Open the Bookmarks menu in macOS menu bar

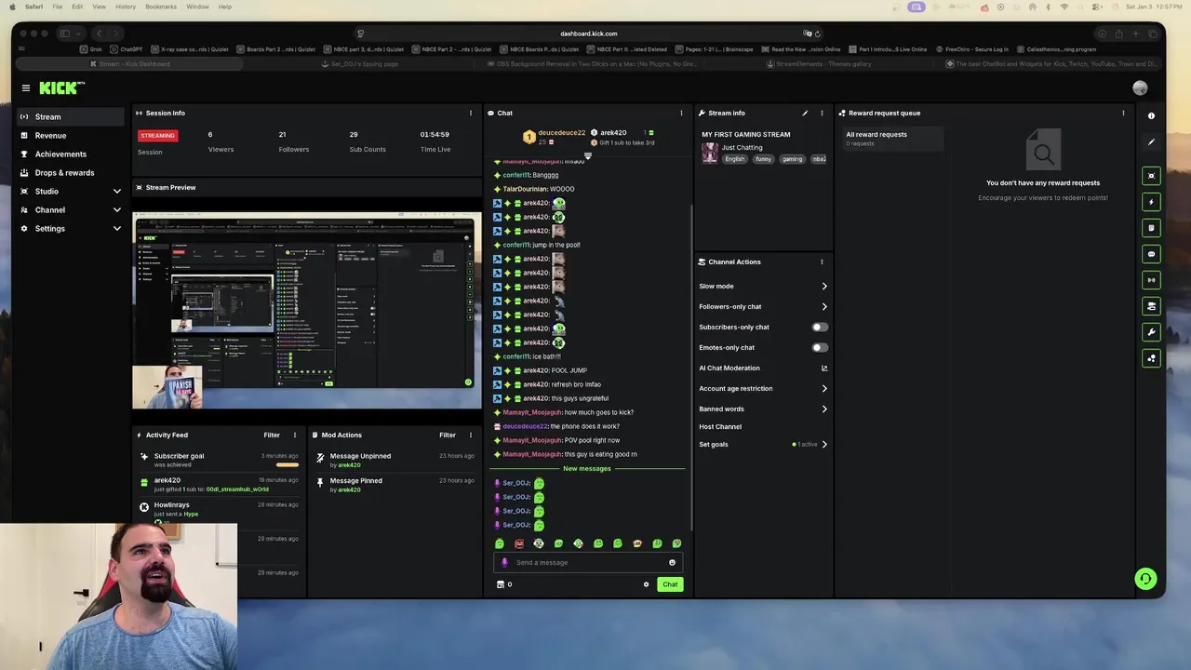pyautogui.click(x=161, y=7)
